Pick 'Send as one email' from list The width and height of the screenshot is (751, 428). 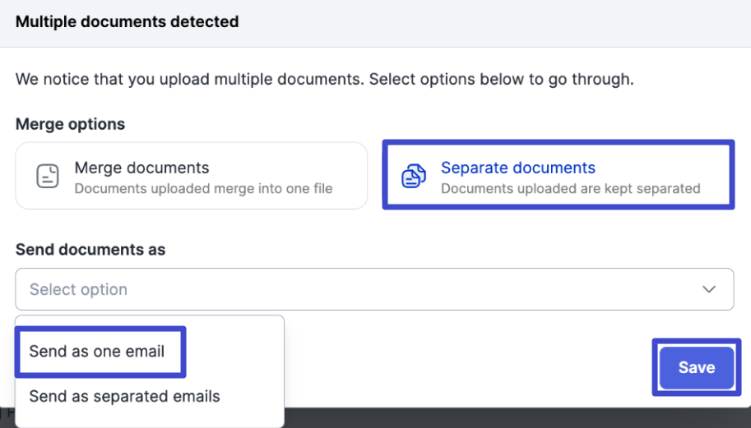click(x=97, y=352)
